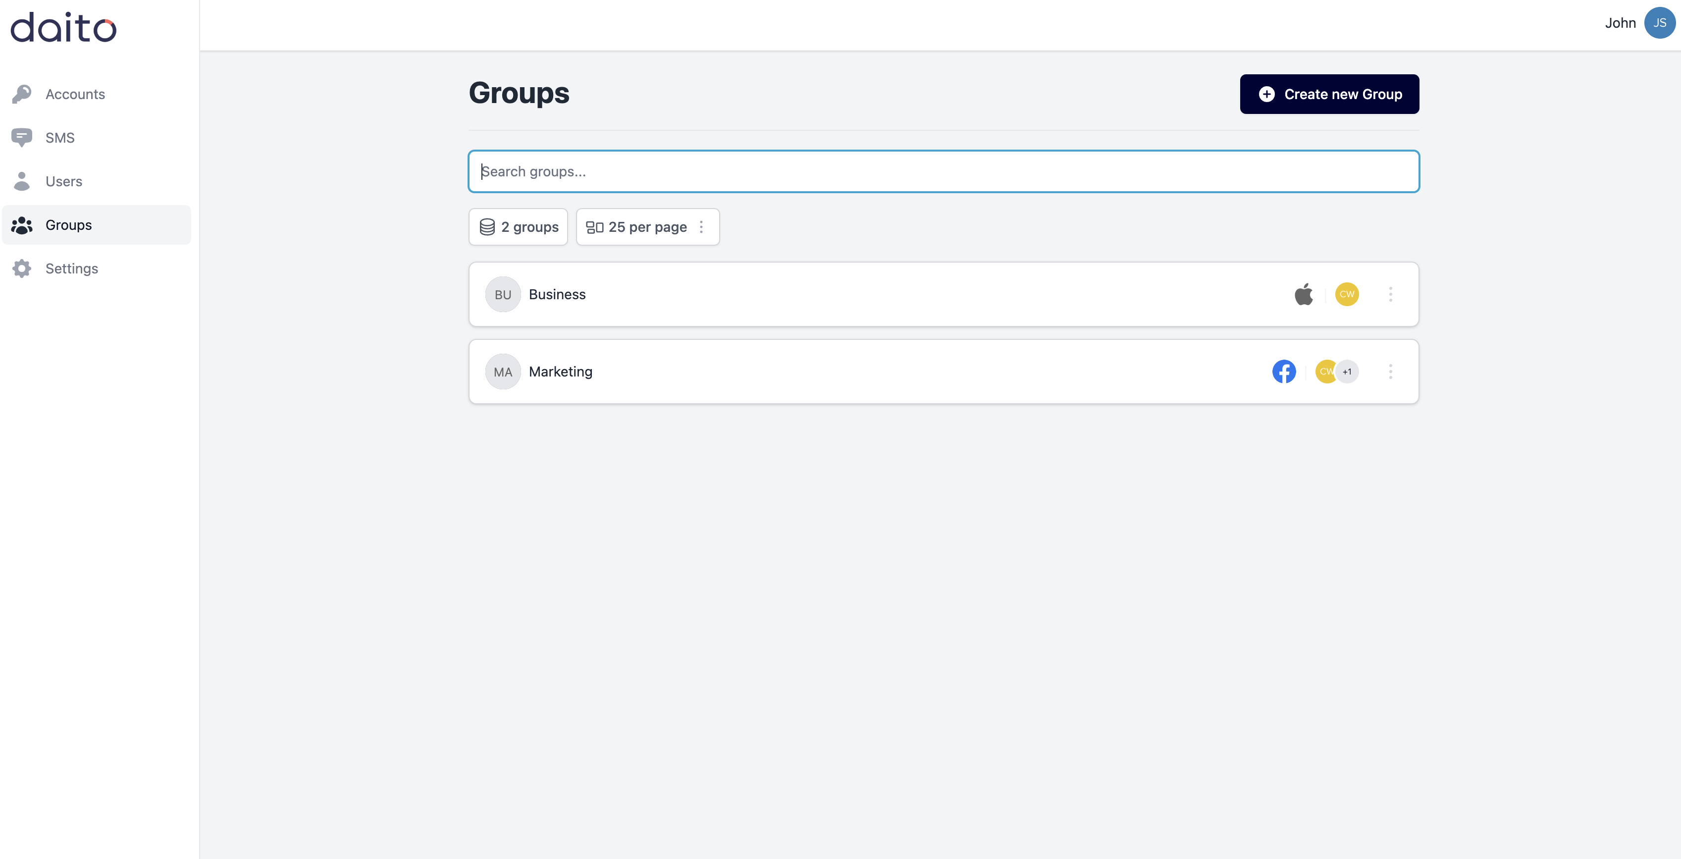1681x859 pixels.
Task: Click the John username
Action: (x=1620, y=23)
